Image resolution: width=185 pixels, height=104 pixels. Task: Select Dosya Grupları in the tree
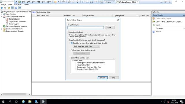(x=14, y=24)
